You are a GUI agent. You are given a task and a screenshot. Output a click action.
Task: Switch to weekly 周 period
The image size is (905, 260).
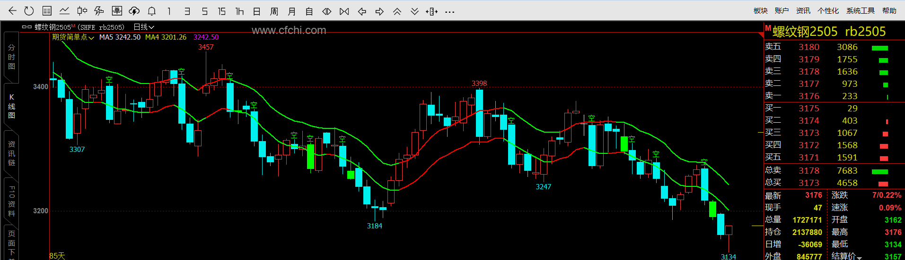[x=274, y=11]
